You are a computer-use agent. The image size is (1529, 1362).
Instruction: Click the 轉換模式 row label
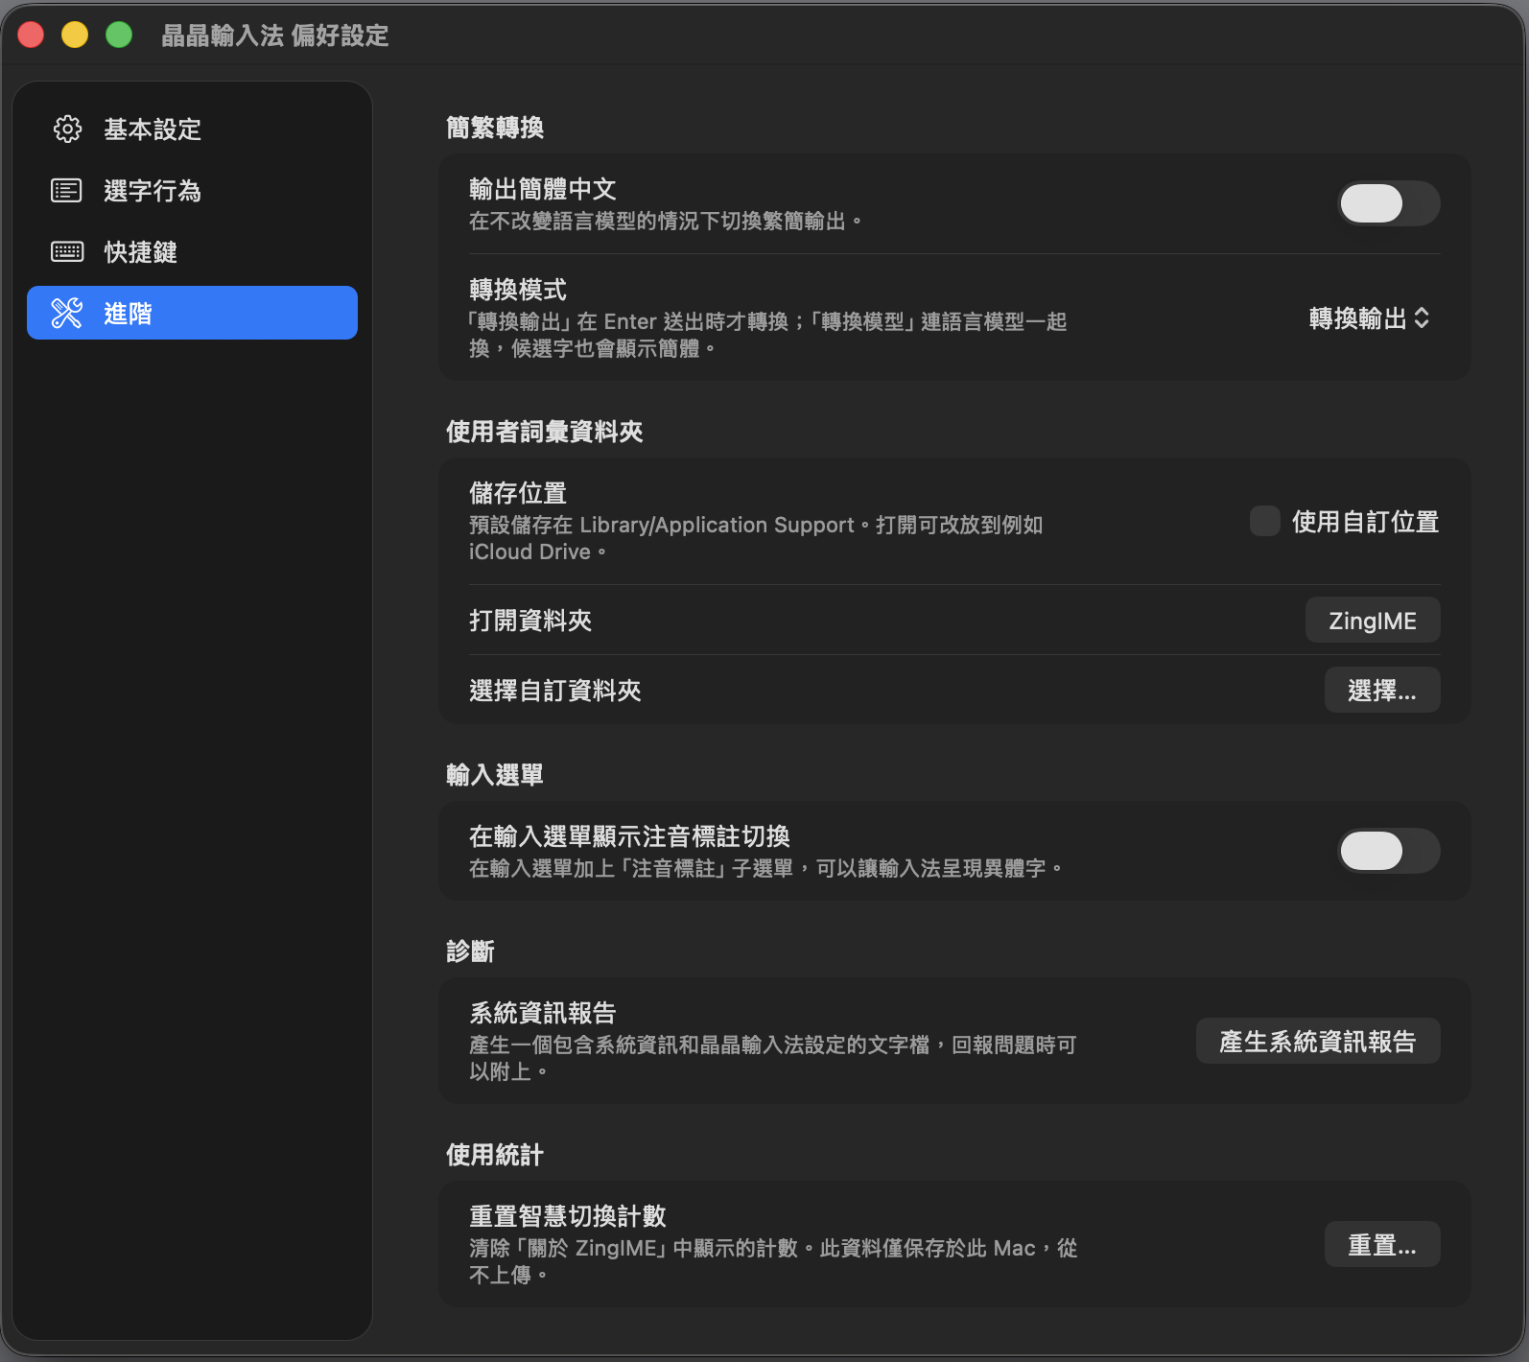pos(518,290)
